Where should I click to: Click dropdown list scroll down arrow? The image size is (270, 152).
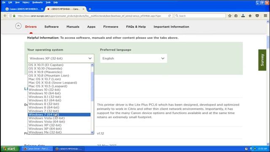tap(92, 132)
